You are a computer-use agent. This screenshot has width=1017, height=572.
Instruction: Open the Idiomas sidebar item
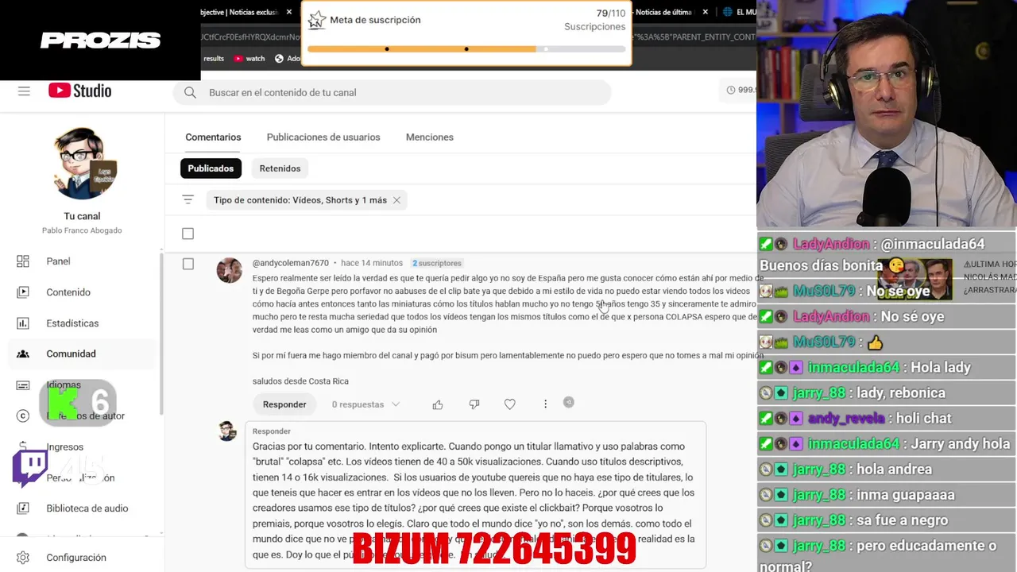point(64,385)
